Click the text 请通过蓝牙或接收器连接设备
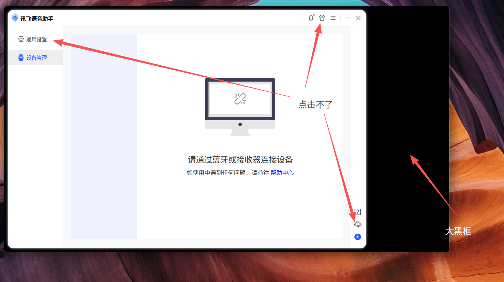This screenshot has width=504, height=282. pyautogui.click(x=240, y=160)
